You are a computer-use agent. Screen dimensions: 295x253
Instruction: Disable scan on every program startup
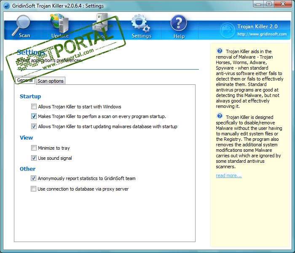34,116
